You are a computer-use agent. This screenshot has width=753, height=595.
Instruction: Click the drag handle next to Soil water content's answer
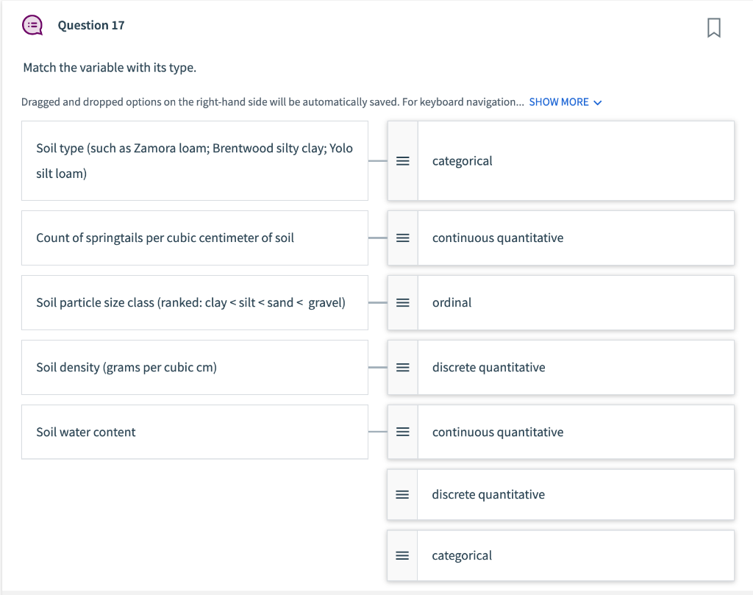[403, 432]
